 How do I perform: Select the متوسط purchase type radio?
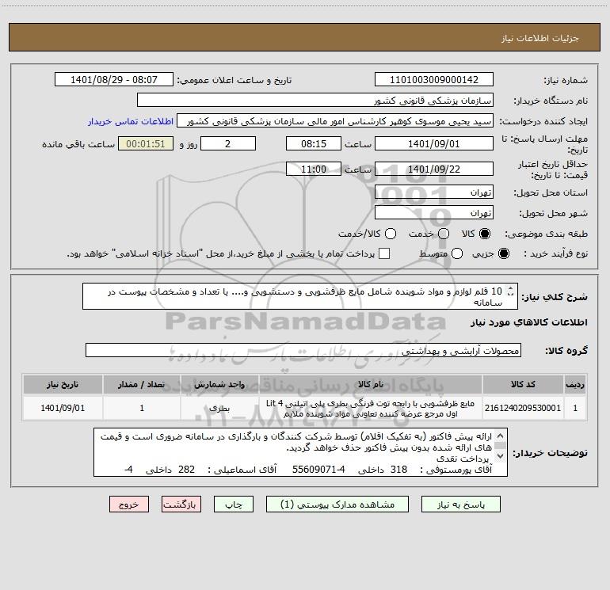(457, 253)
